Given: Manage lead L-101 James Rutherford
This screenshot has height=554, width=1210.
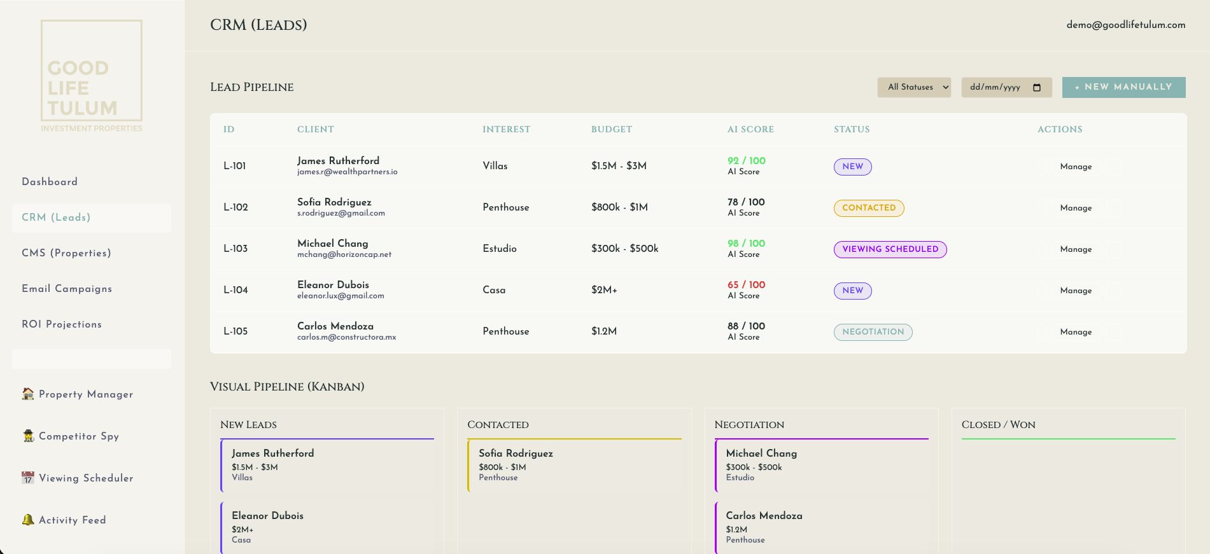Looking at the screenshot, I should [x=1076, y=167].
